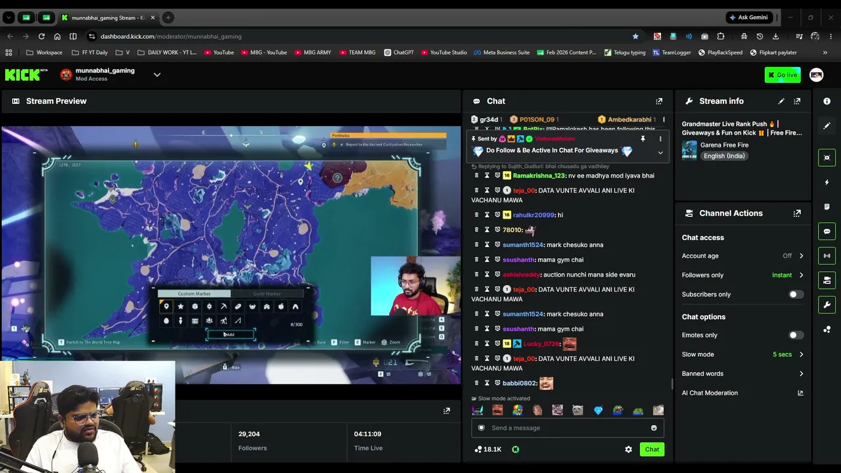
Task: Timeout user babbi0802 with hourglass icon
Action: pos(487,383)
